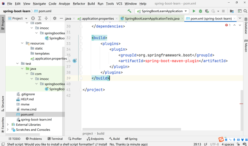This screenshot has width=248, height=146.
Task: Expand Scratches and Consoles node
Action: 8,130
